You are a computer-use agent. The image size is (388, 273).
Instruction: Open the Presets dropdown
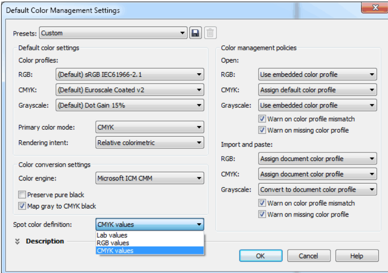point(113,33)
